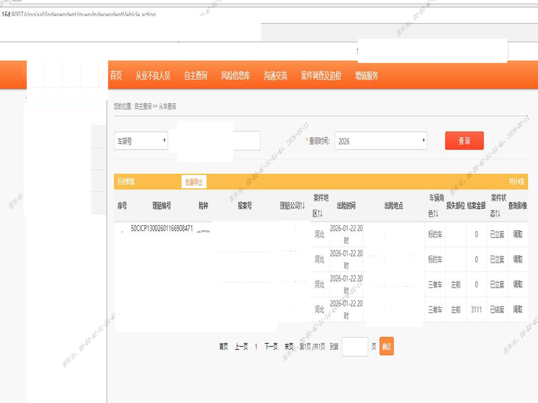Open the 从业不良人员 menu
538x403 pixels.
[153, 75]
